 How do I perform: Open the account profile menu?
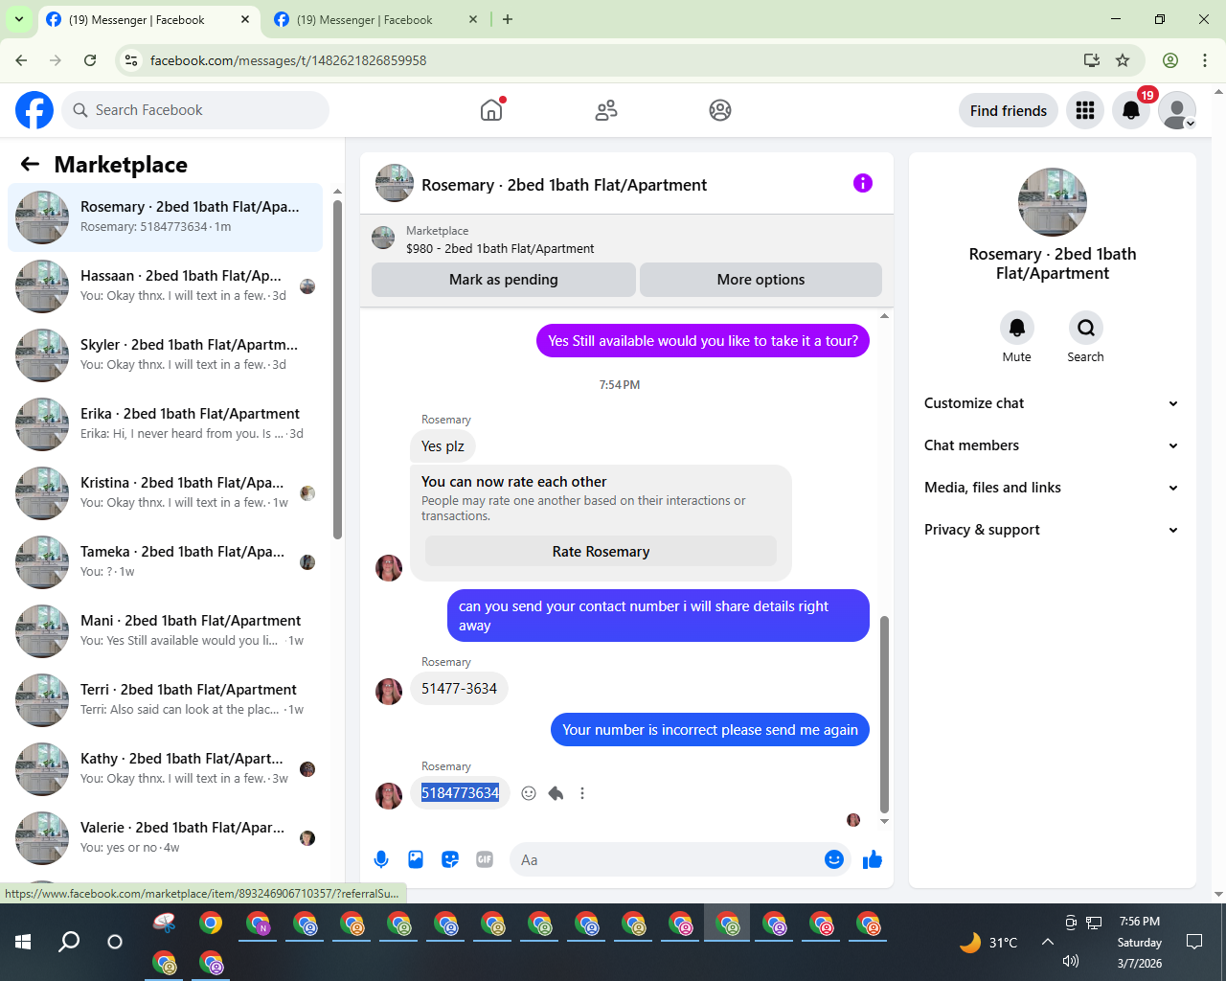[x=1177, y=110]
